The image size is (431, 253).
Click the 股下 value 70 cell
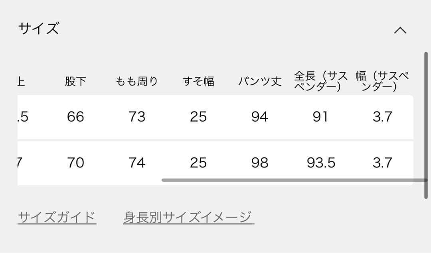pos(75,163)
